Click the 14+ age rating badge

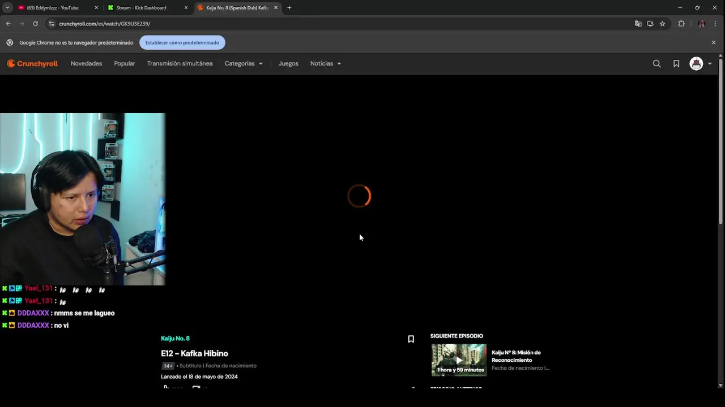(x=168, y=366)
